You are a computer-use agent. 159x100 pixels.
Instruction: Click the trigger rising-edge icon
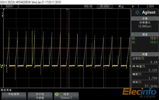pyautogui.click(x=133, y=6)
